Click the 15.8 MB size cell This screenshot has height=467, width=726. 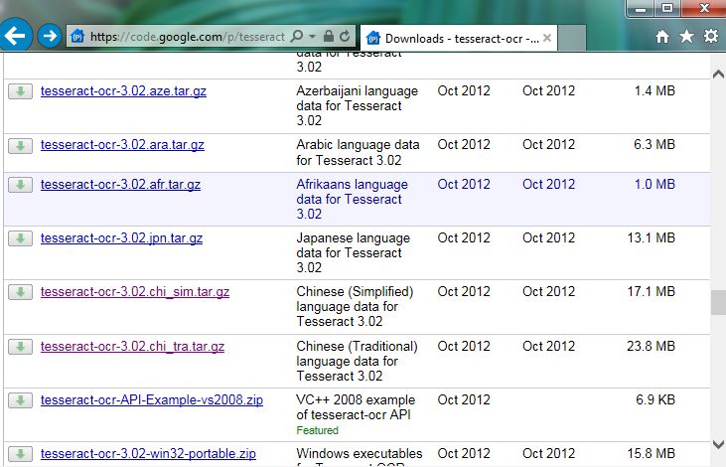[651, 453]
